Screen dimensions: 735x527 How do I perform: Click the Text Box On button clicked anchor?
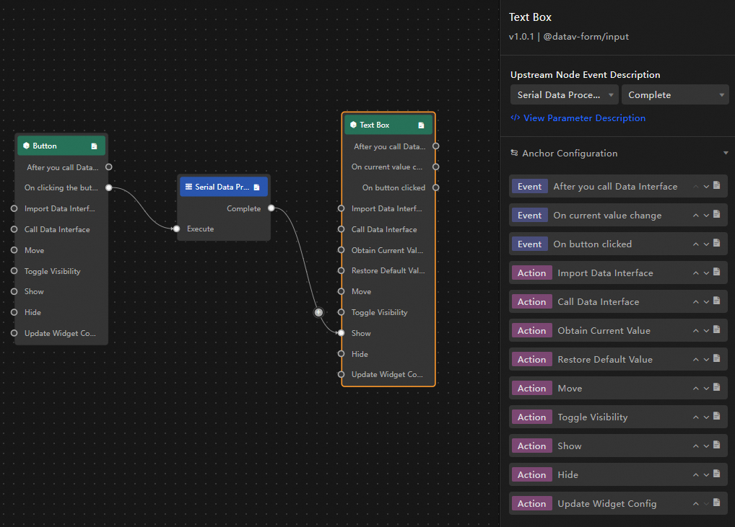[x=436, y=187]
